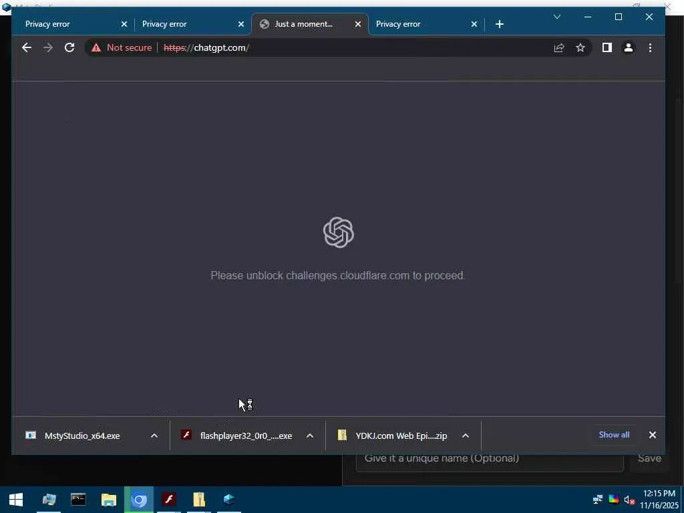Open the zip archiver taskbar icon
The width and height of the screenshot is (684, 513).
point(199,500)
